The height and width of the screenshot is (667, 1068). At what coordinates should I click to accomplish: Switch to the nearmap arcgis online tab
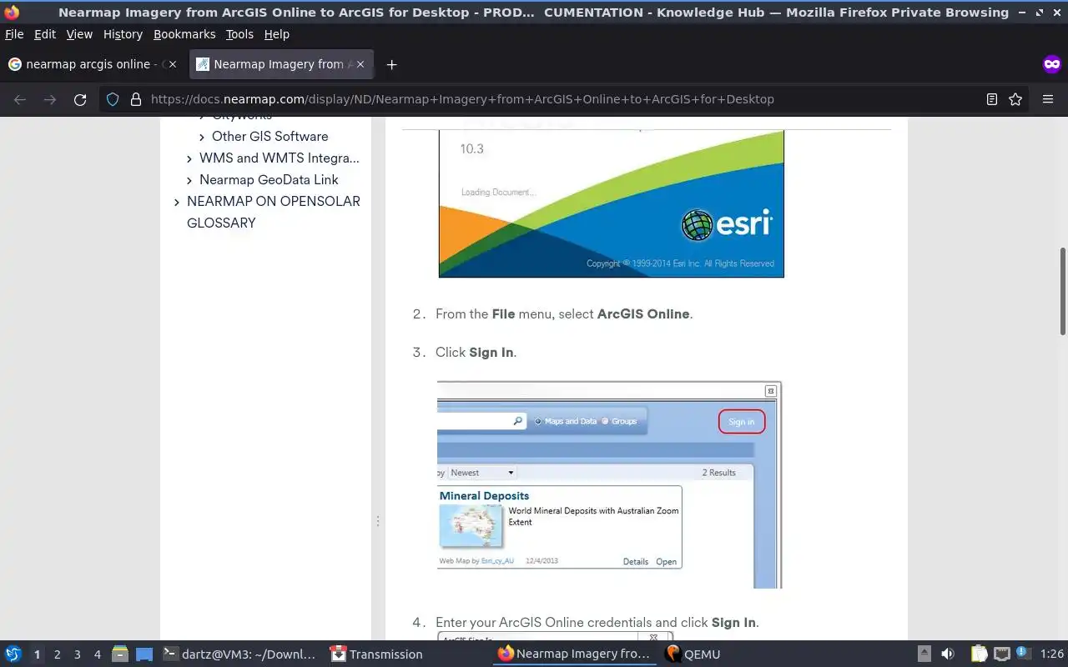[x=92, y=64]
